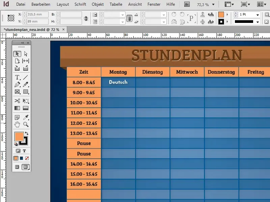Click the flip horizontal icon
This screenshot has width=270, height=202.
coord(174,22)
